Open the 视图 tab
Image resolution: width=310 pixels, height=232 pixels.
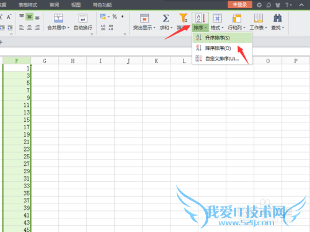76,5
